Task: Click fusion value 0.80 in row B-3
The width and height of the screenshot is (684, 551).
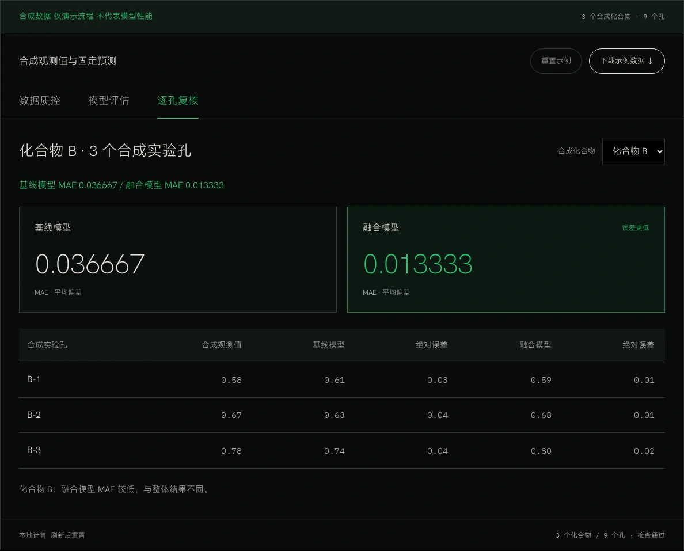Action: (541, 451)
